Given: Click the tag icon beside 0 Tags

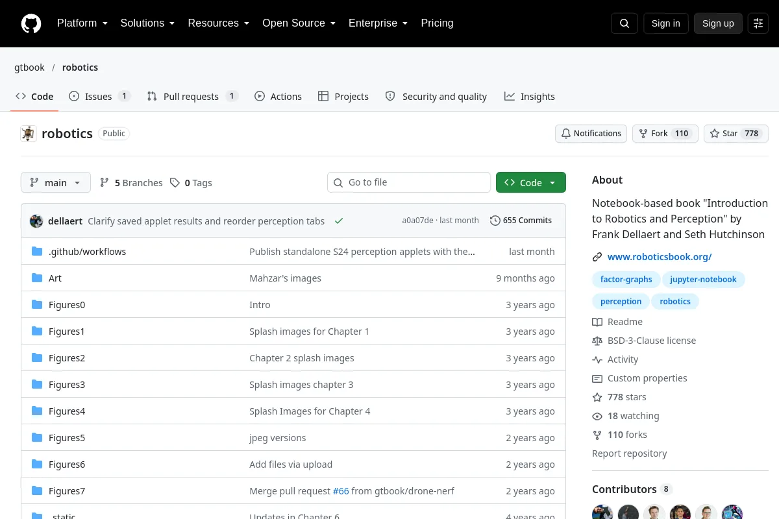Looking at the screenshot, I should [x=175, y=183].
